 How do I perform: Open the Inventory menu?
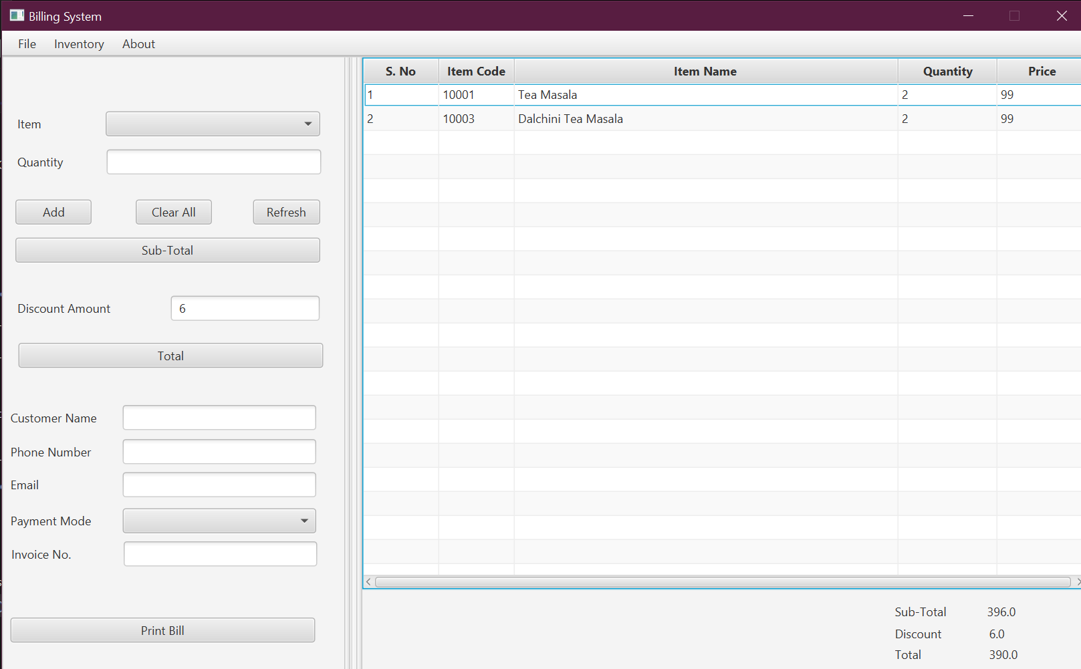coord(79,44)
